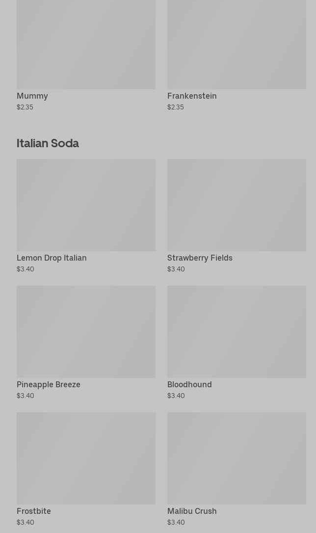This screenshot has width=316, height=533.
Task: Click the Pineapple Breeze thumbnail
Action: point(86,331)
